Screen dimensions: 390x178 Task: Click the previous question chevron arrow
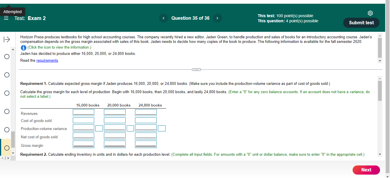click(x=163, y=18)
